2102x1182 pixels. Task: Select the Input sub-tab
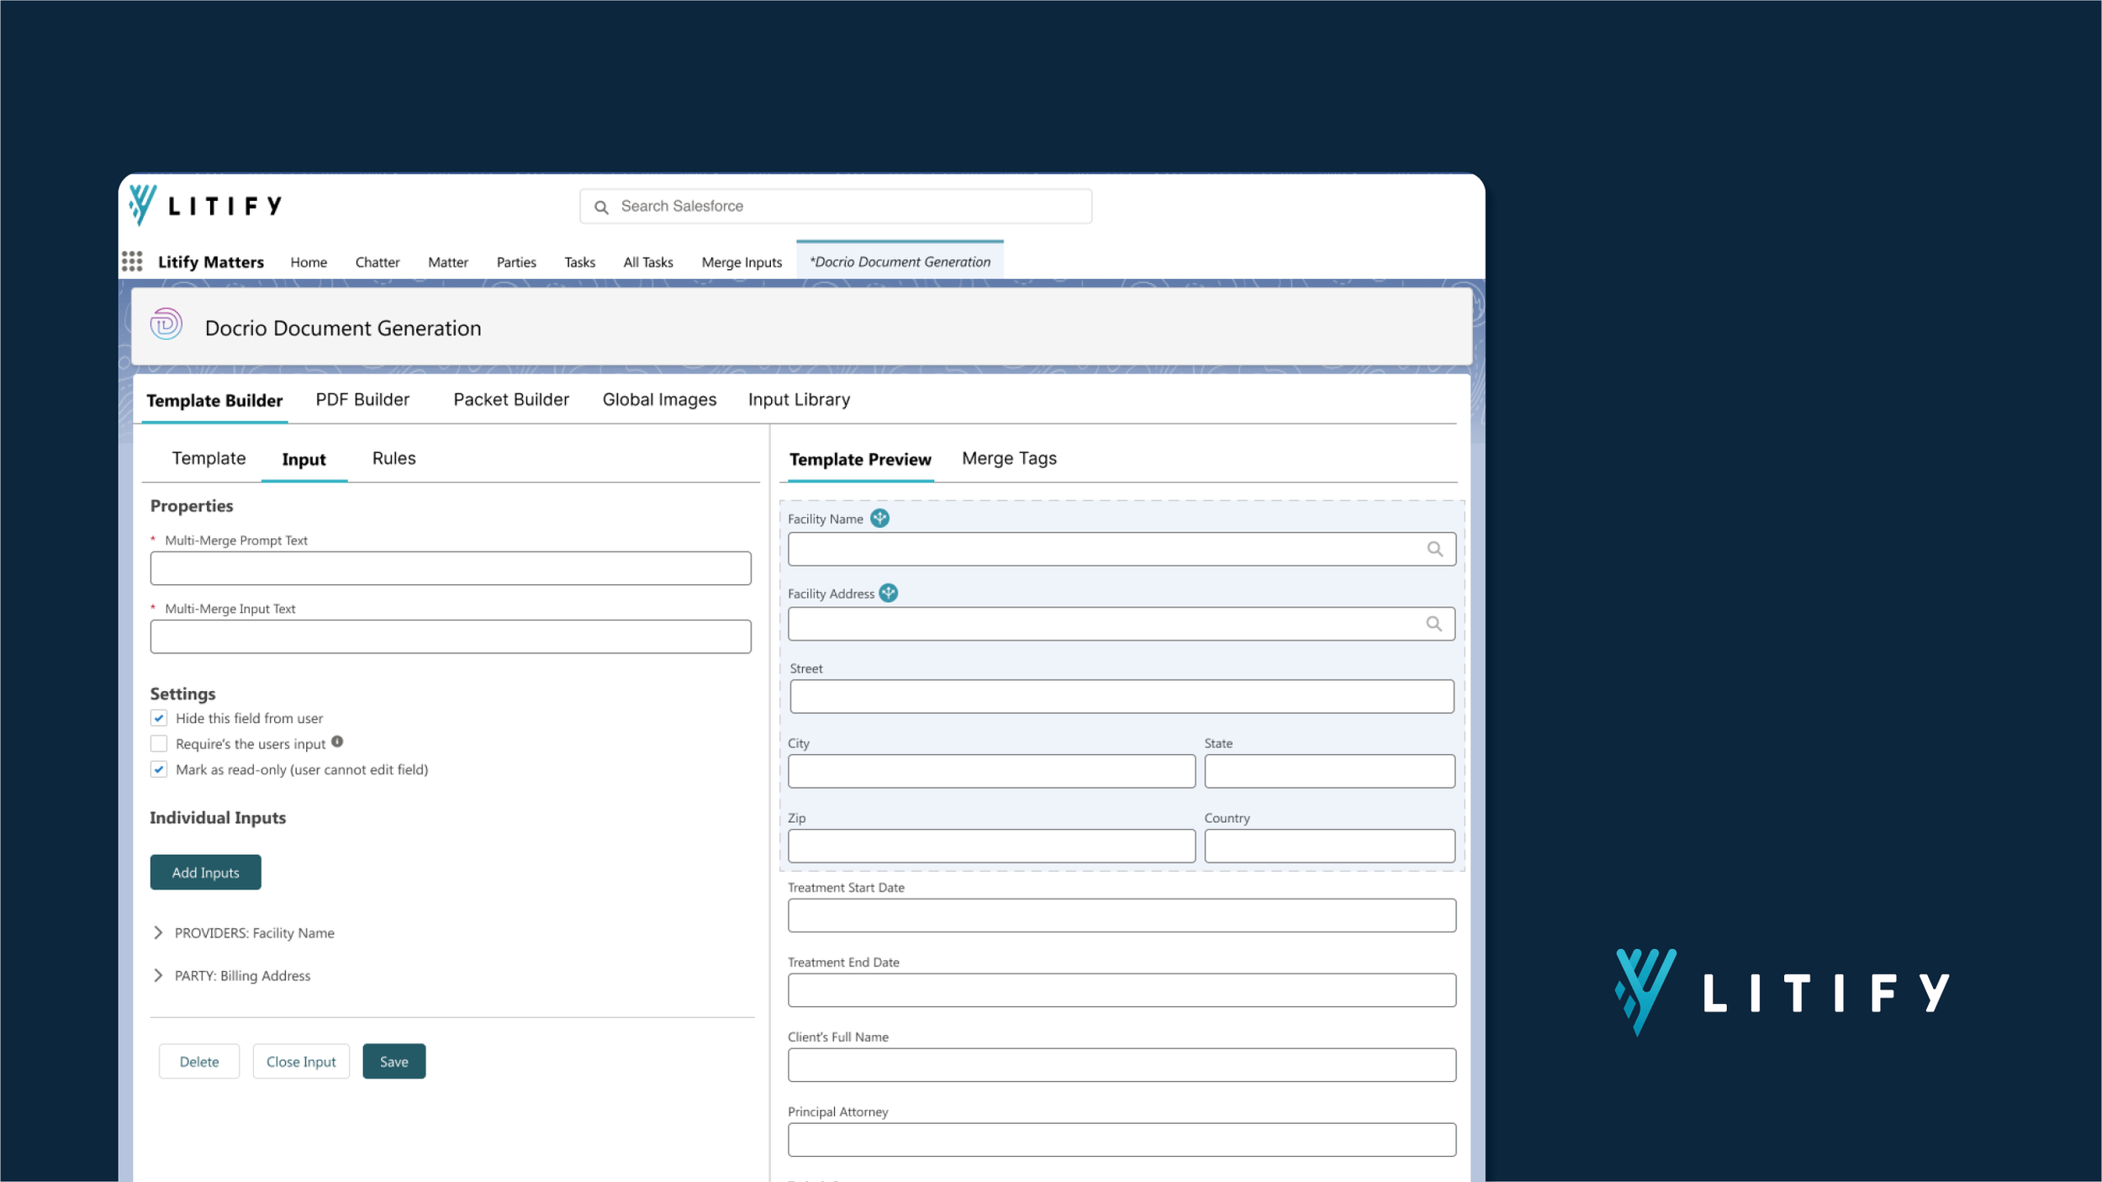pyautogui.click(x=304, y=460)
